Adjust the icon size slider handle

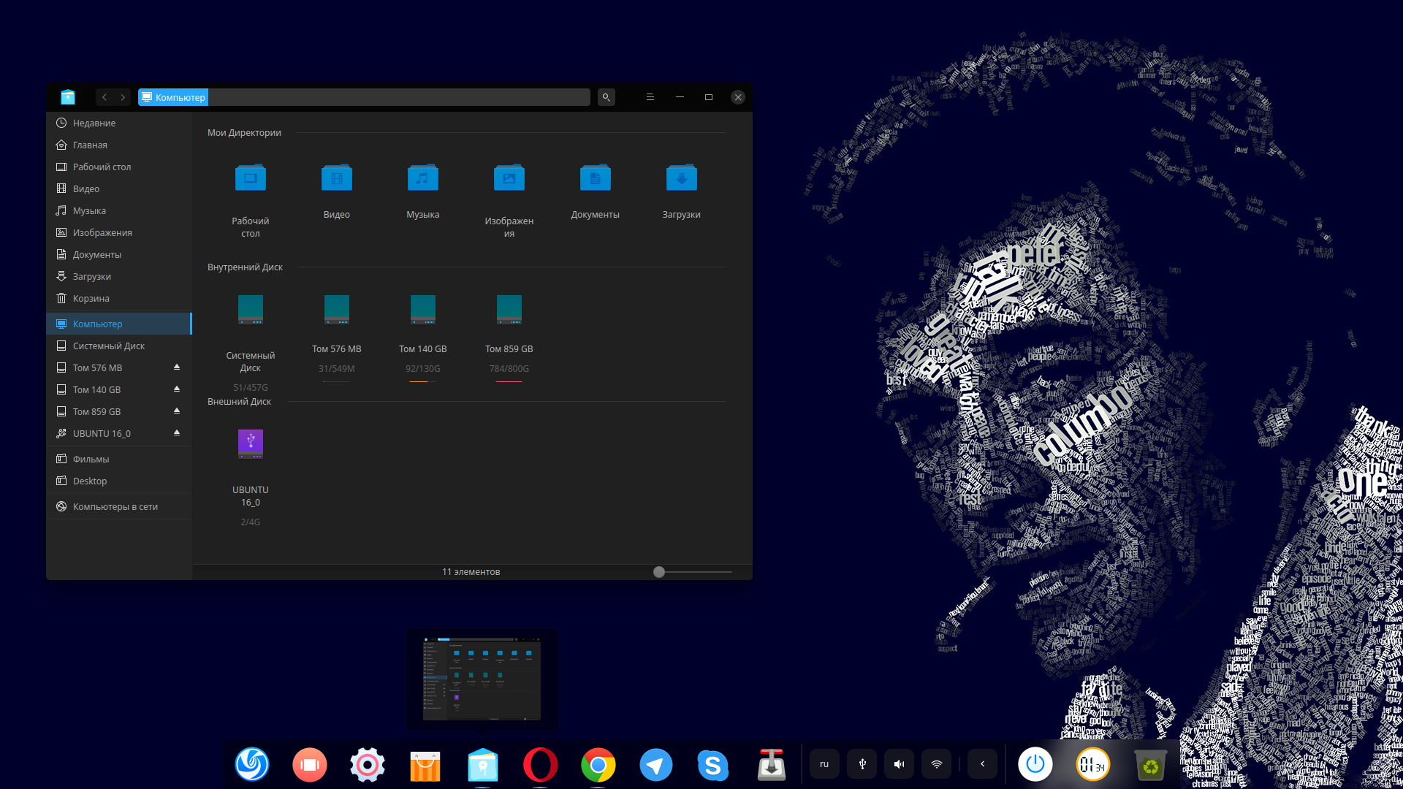coord(659,572)
